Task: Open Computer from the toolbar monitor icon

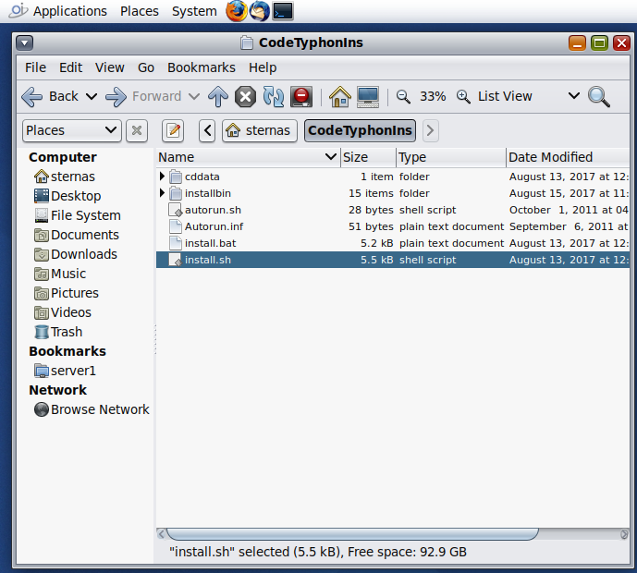Action: coord(368,97)
